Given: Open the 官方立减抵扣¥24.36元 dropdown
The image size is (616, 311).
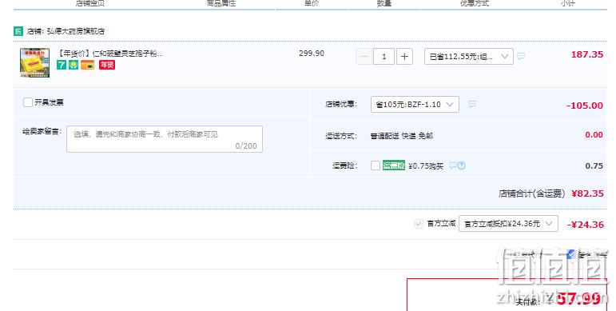Looking at the screenshot, I should pyautogui.click(x=508, y=223).
